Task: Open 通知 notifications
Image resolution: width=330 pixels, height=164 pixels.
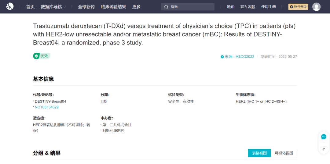Action: click(x=231, y=7)
